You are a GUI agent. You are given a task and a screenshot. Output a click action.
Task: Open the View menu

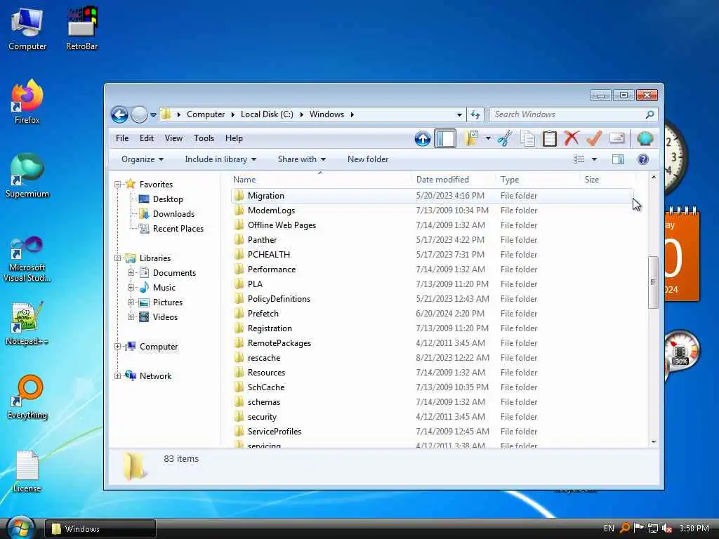pos(174,138)
